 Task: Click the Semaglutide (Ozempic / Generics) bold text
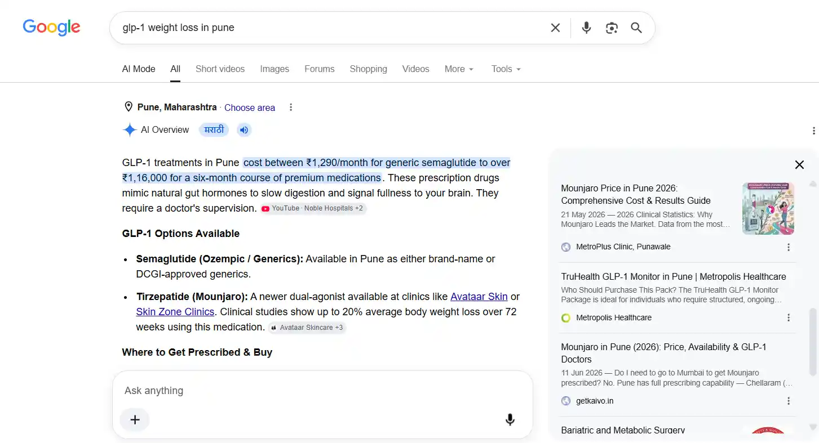220,259
